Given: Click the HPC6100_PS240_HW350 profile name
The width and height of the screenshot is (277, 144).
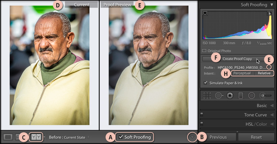Looking at the screenshot, I should (x=242, y=68).
